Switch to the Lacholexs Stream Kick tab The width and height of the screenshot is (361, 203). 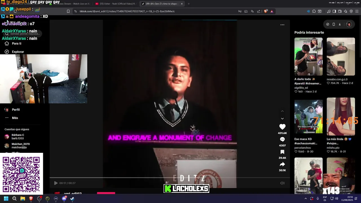[70, 4]
